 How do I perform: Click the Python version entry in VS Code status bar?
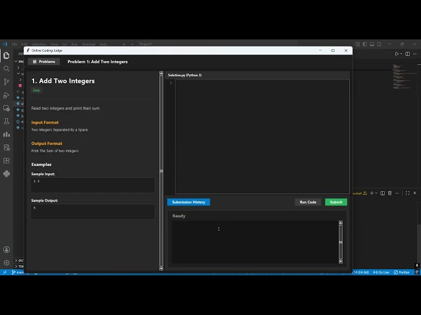point(361,272)
